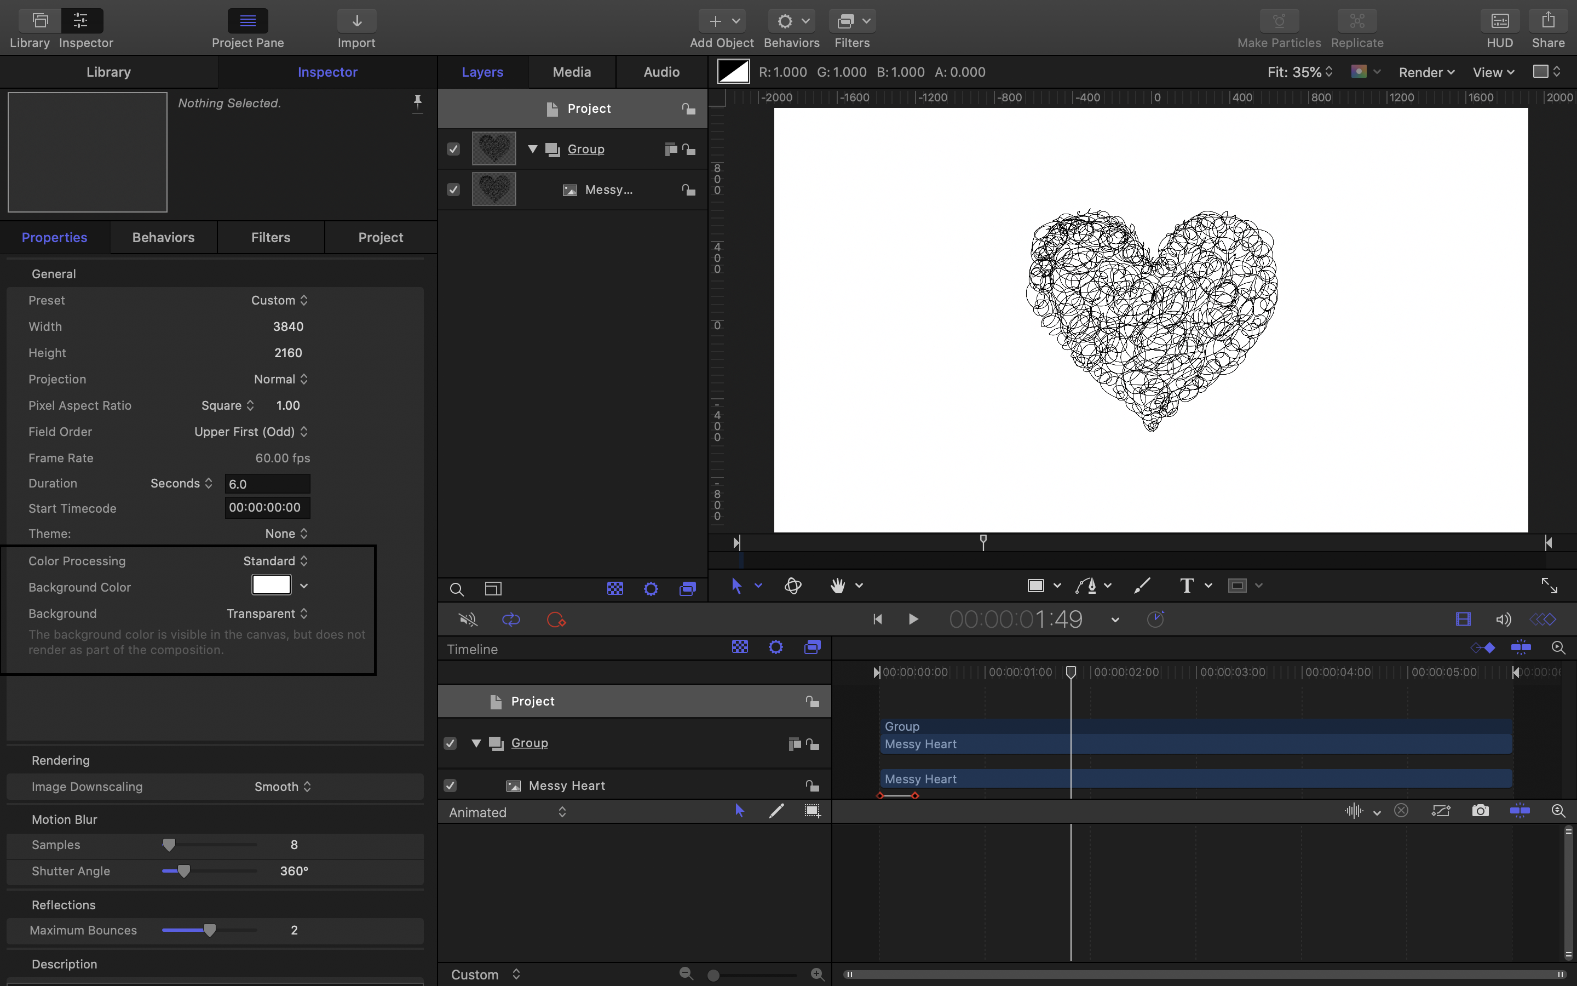Click the Import icon in toolbar

coord(356,21)
